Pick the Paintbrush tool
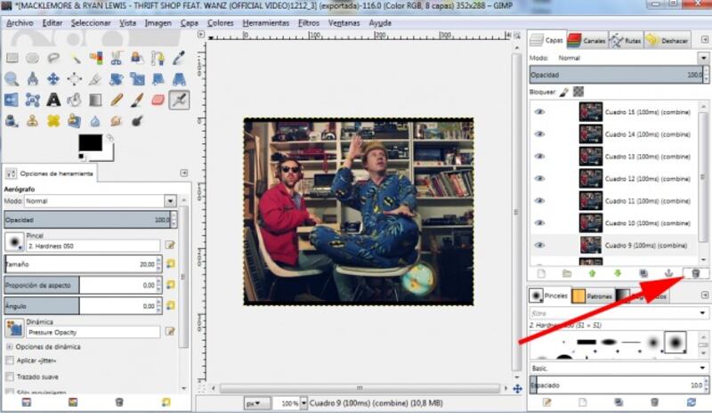 click(137, 100)
